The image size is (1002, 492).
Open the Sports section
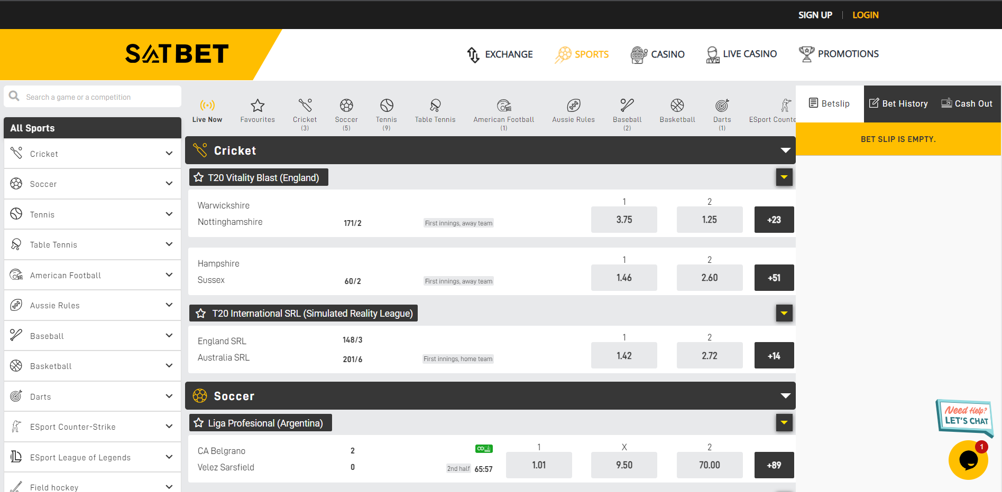(x=582, y=54)
